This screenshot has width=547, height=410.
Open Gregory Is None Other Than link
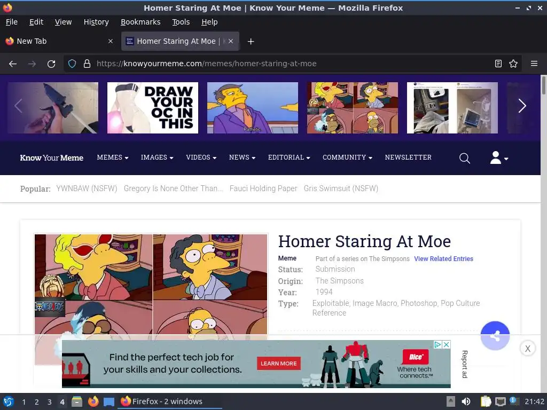coord(174,188)
